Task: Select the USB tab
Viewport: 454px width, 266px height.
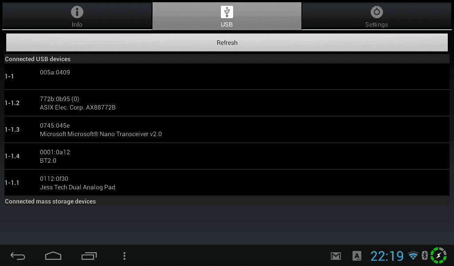Action: point(227,16)
